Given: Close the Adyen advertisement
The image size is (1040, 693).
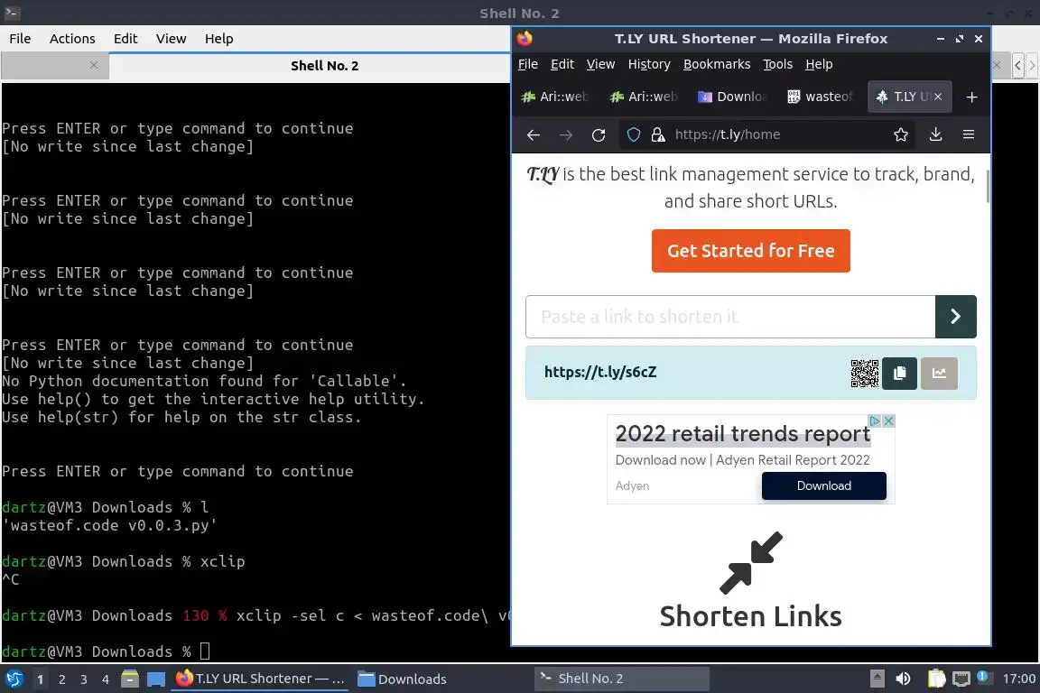Looking at the screenshot, I should point(888,420).
